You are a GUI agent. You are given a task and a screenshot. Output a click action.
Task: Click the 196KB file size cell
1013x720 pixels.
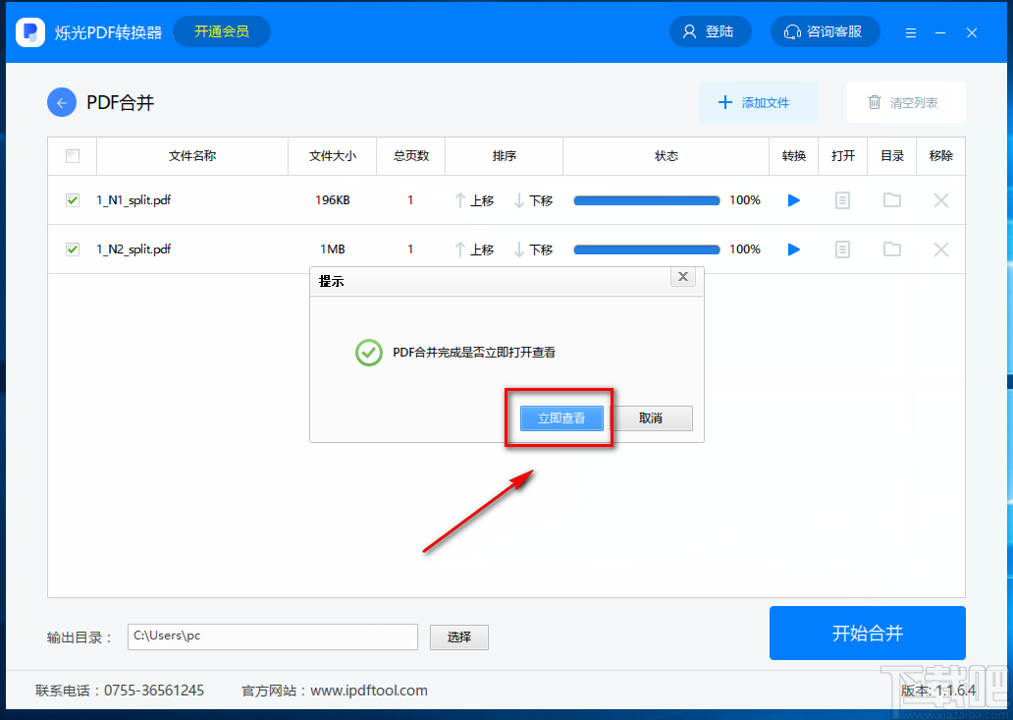(x=333, y=200)
